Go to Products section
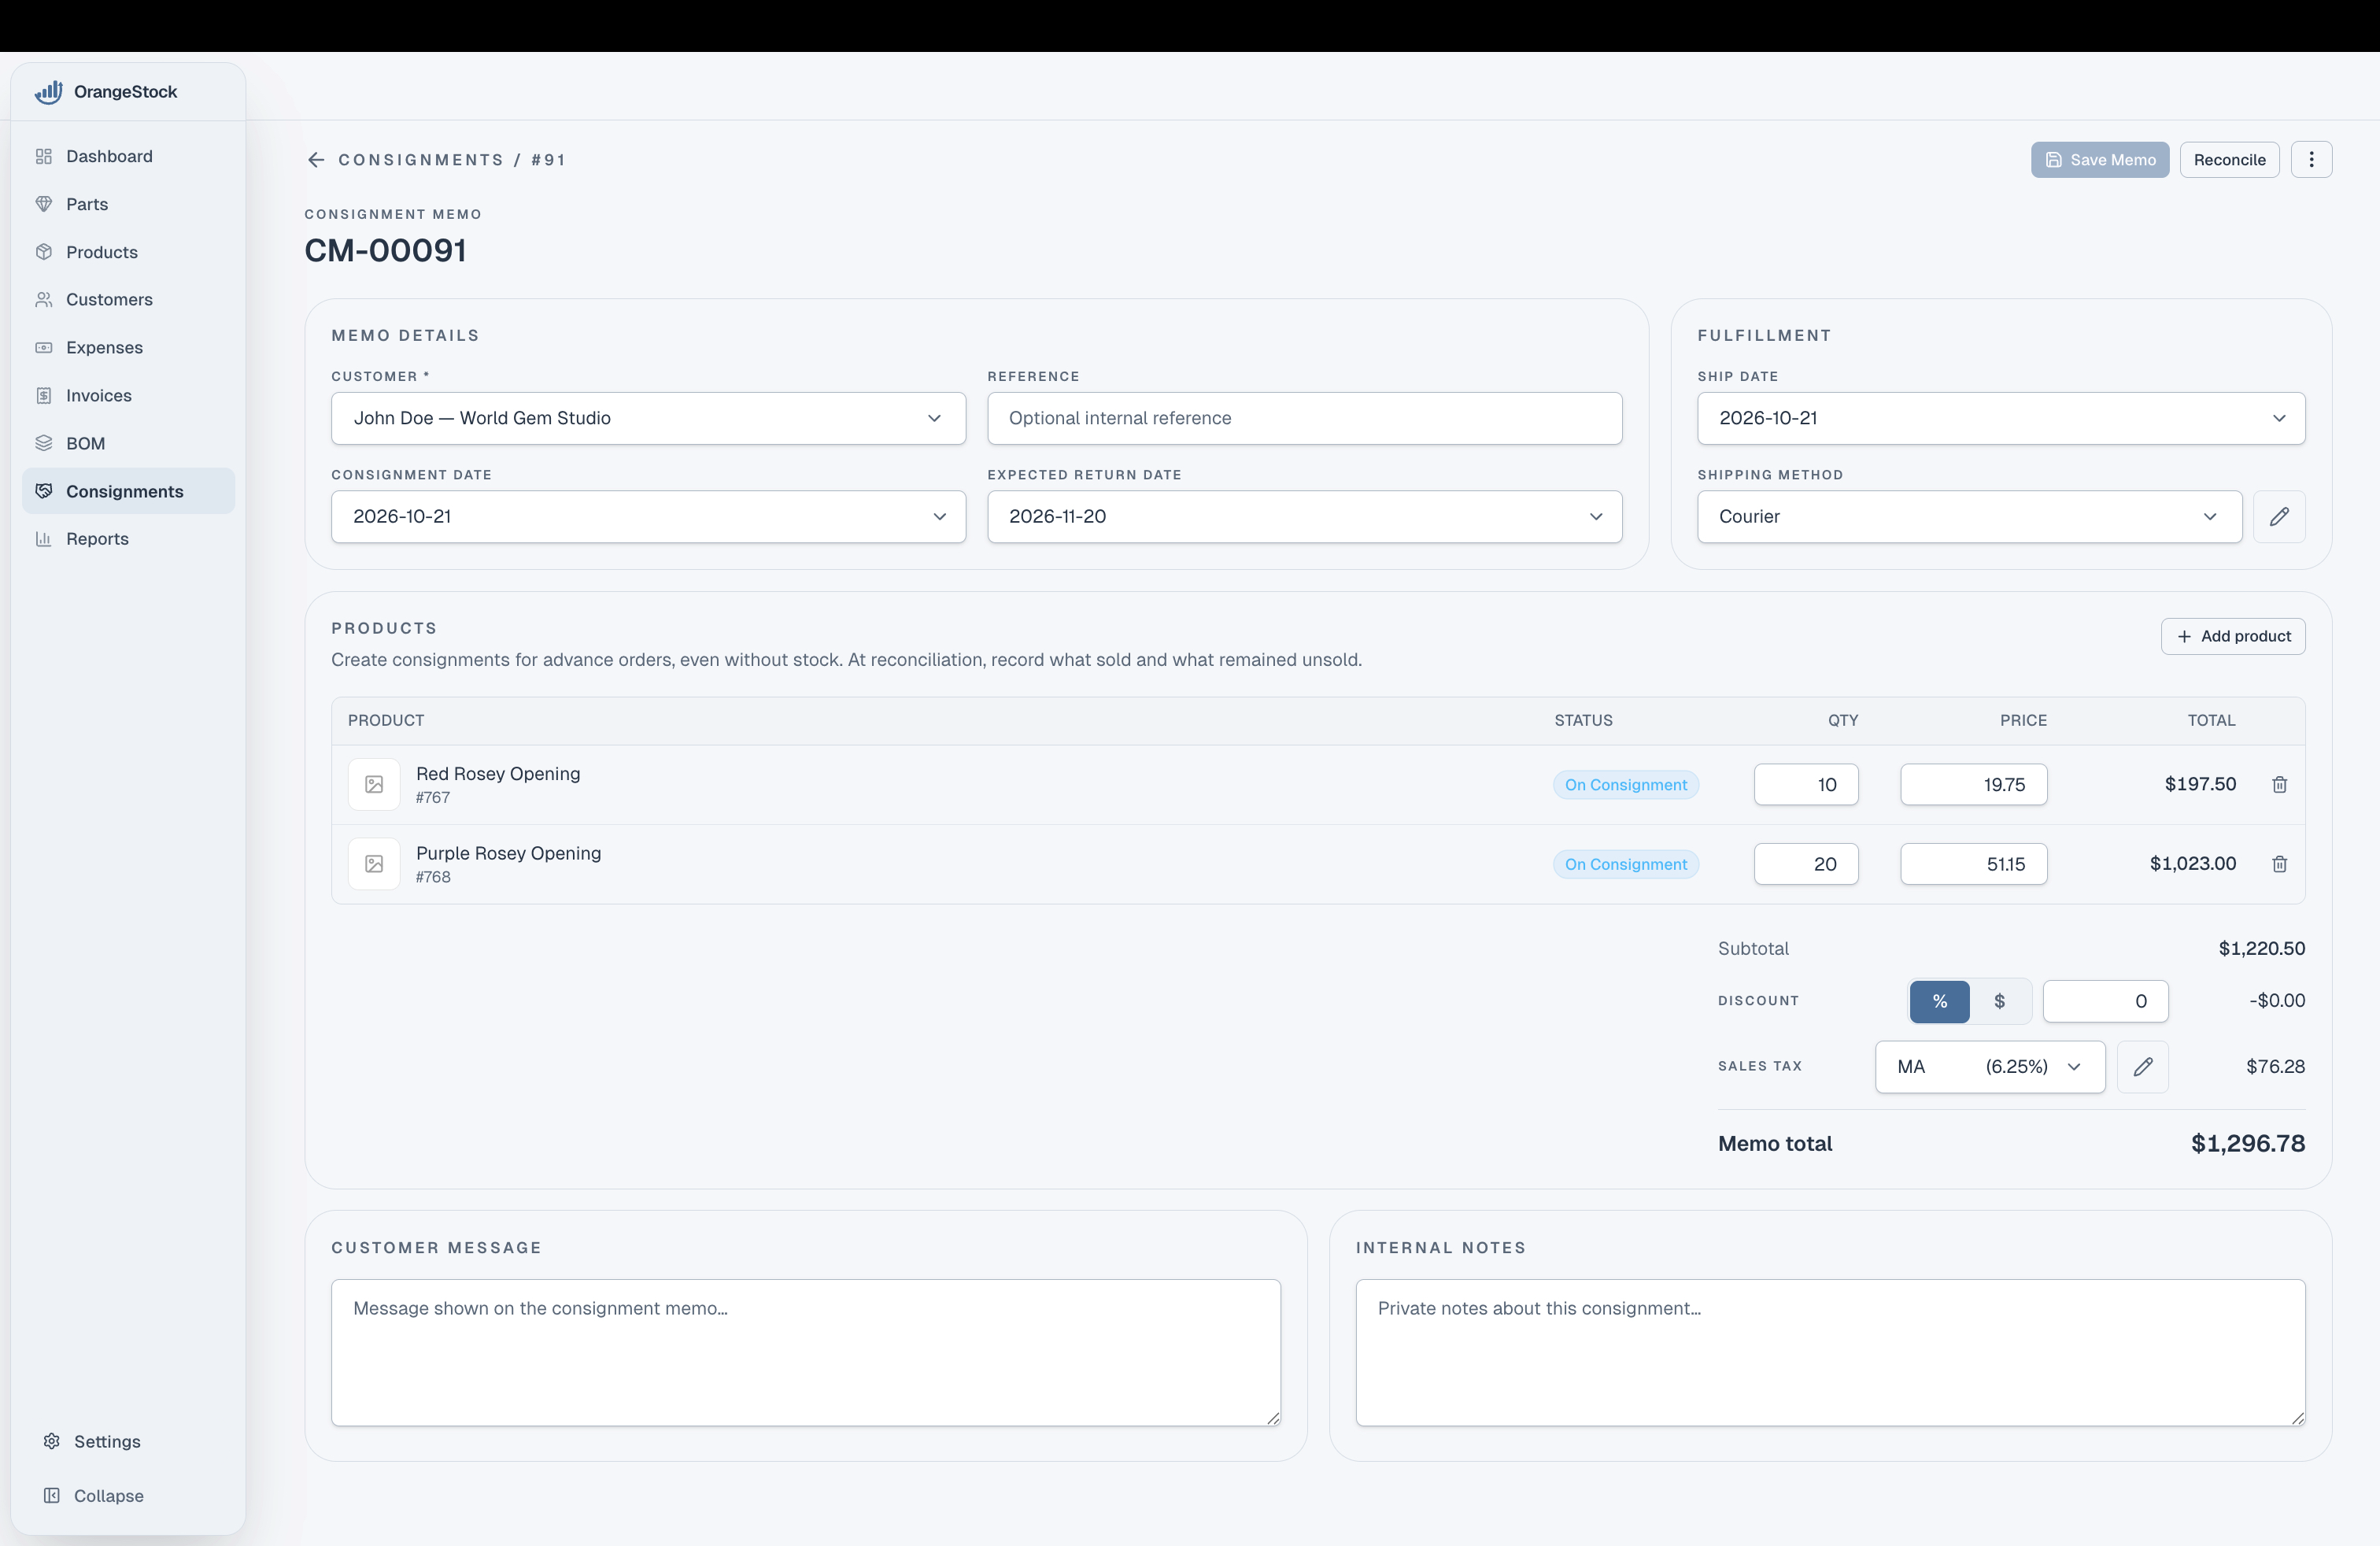2380x1546 pixels. (x=128, y=252)
